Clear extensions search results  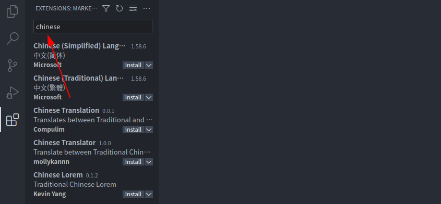133,8
